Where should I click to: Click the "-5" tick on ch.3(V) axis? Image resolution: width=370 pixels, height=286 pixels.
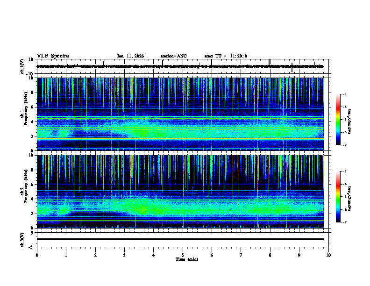pos(32,247)
